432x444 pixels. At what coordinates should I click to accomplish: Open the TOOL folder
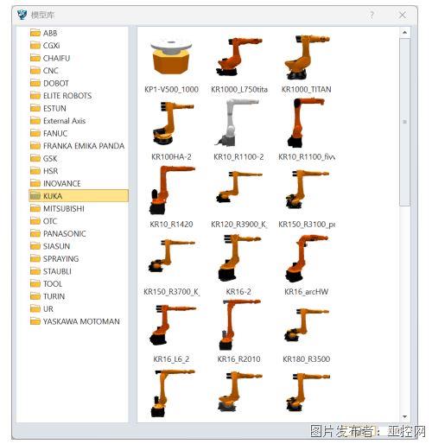46,283
